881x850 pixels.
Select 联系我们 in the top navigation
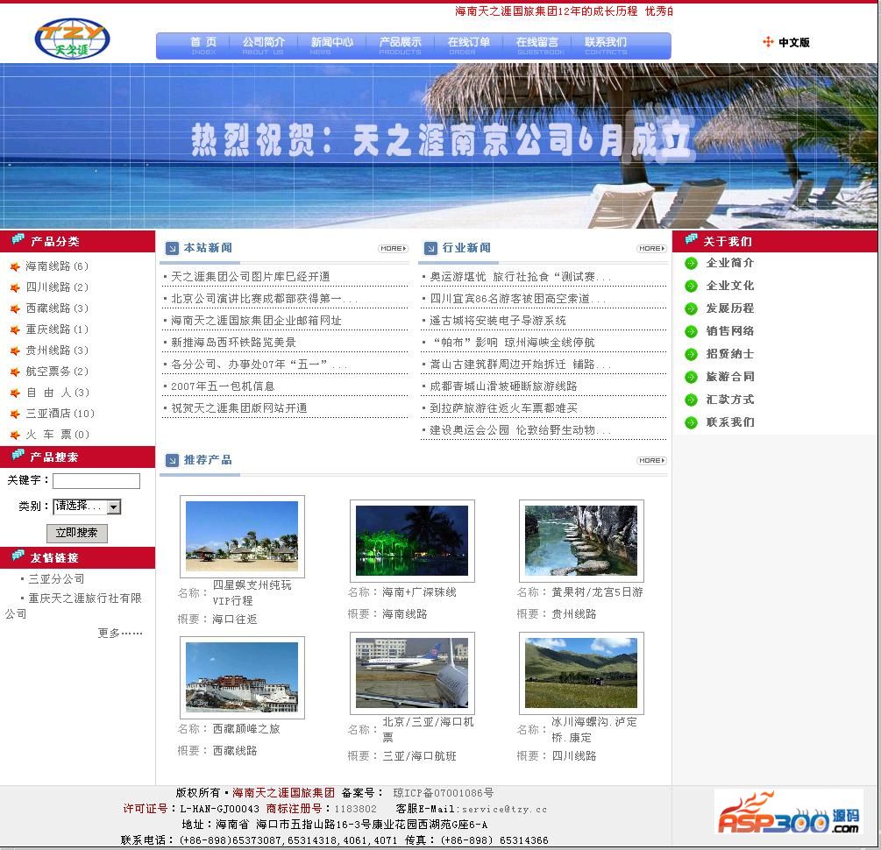(x=606, y=45)
